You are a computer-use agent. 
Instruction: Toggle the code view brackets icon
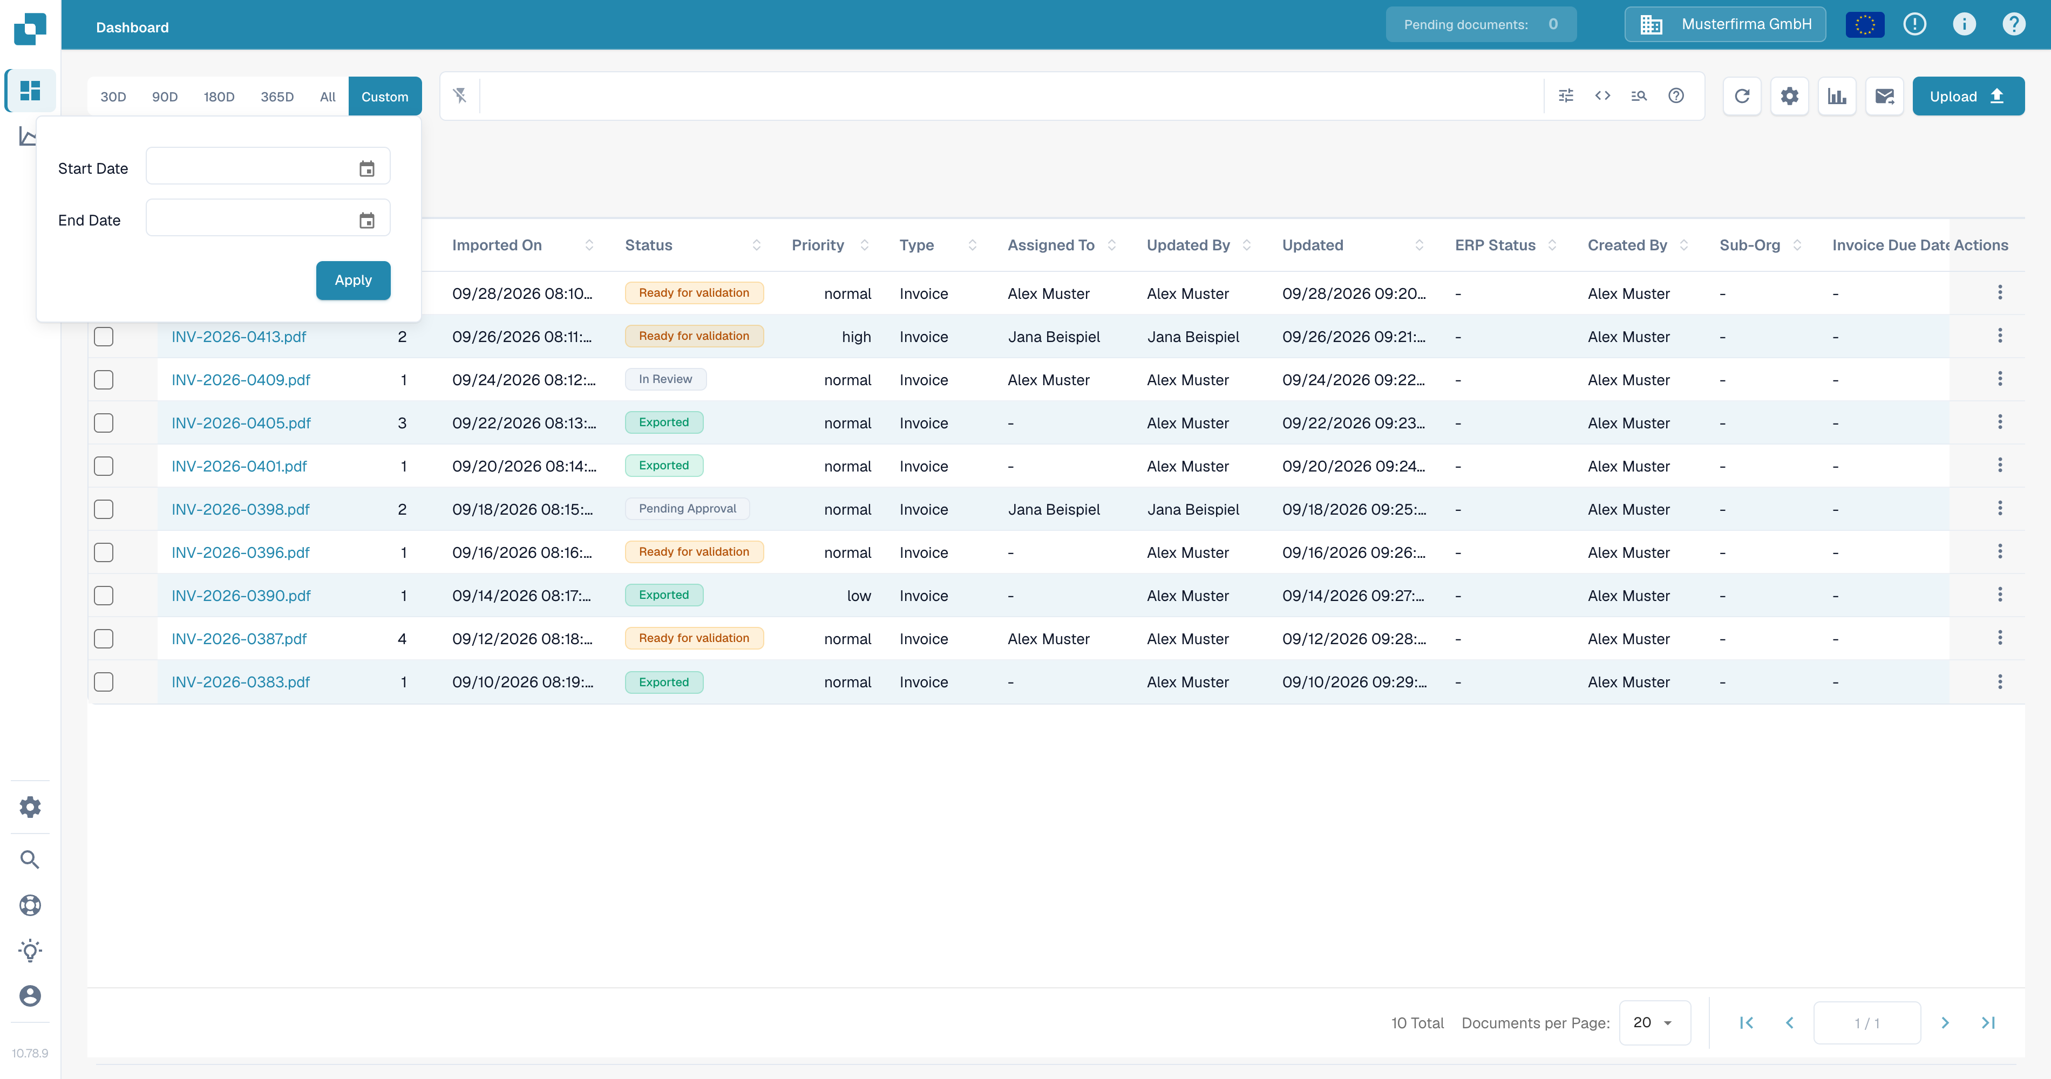click(1602, 95)
